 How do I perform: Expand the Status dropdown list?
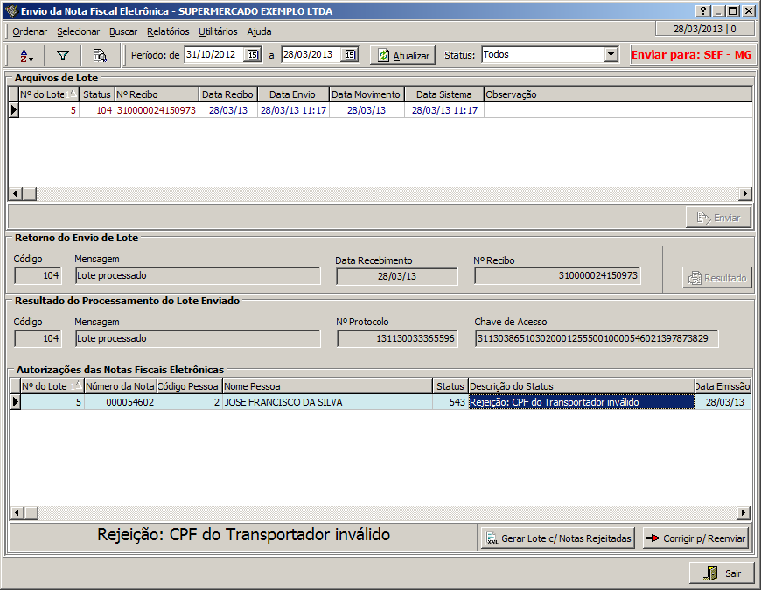[x=611, y=54]
